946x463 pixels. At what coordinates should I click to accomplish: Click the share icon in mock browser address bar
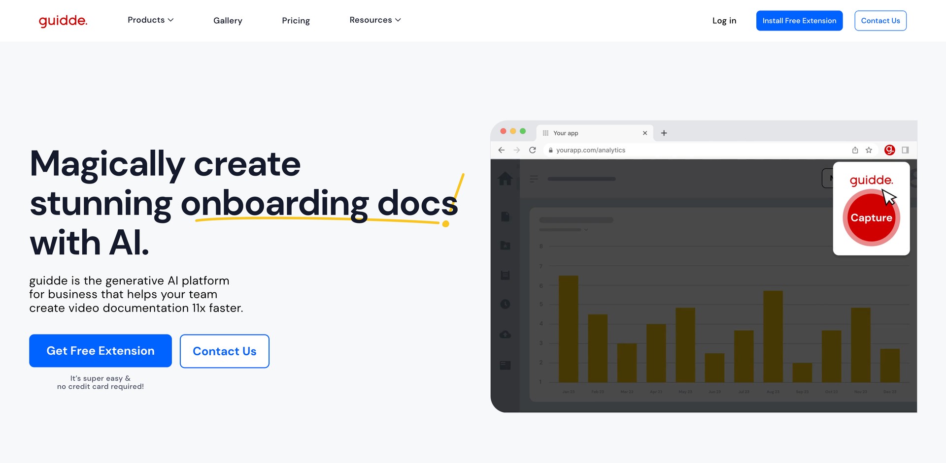(x=855, y=150)
